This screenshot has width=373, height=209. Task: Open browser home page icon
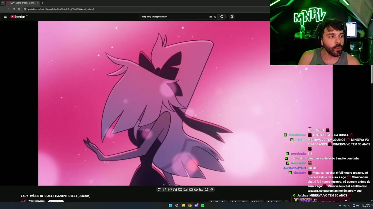[x=19, y=9]
